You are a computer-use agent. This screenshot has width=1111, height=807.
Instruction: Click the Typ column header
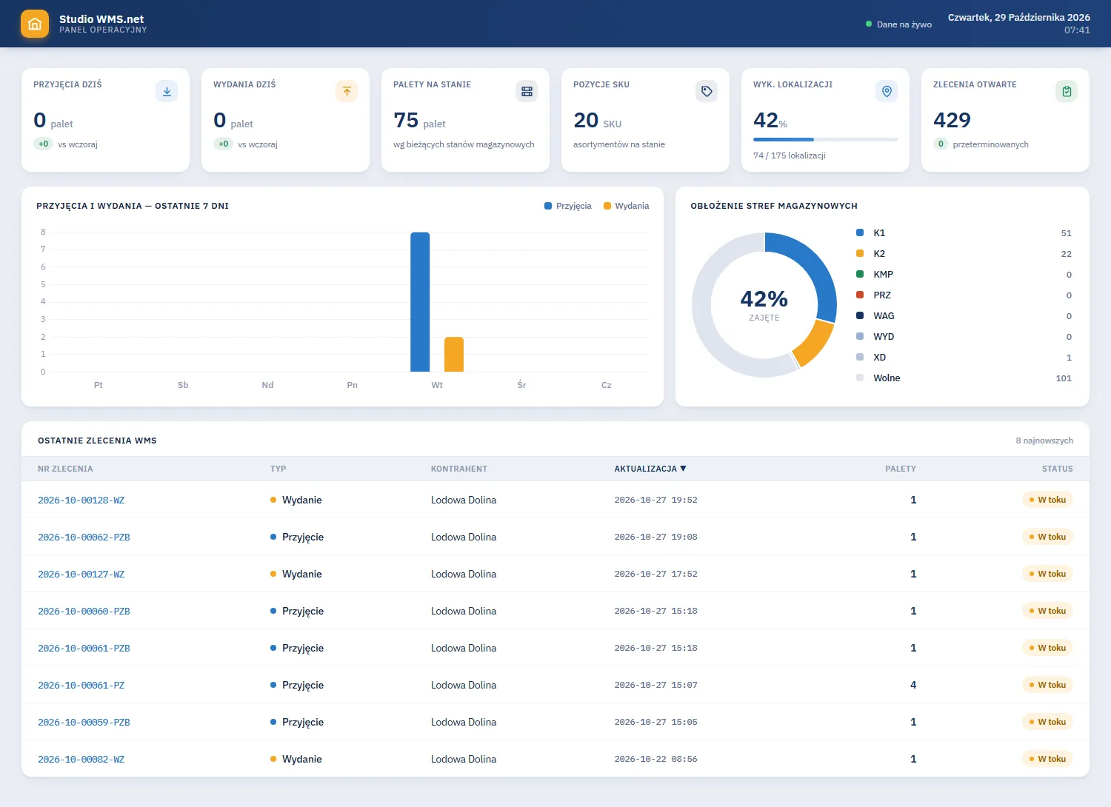tap(278, 469)
